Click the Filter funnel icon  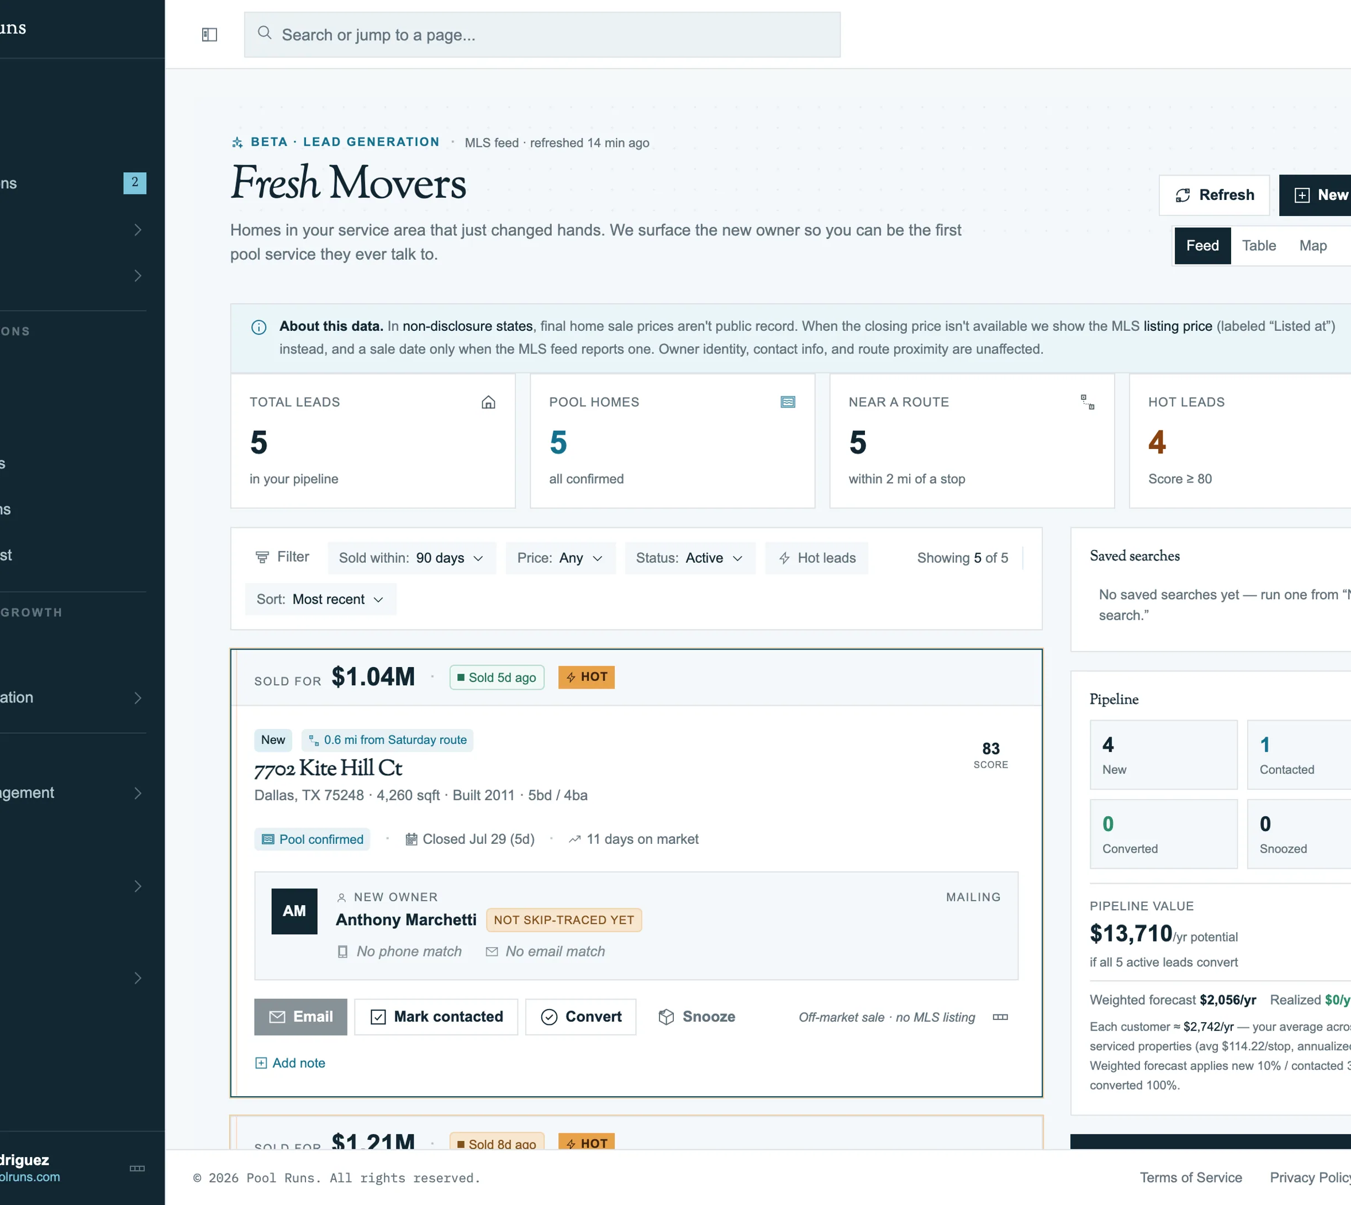tap(262, 557)
